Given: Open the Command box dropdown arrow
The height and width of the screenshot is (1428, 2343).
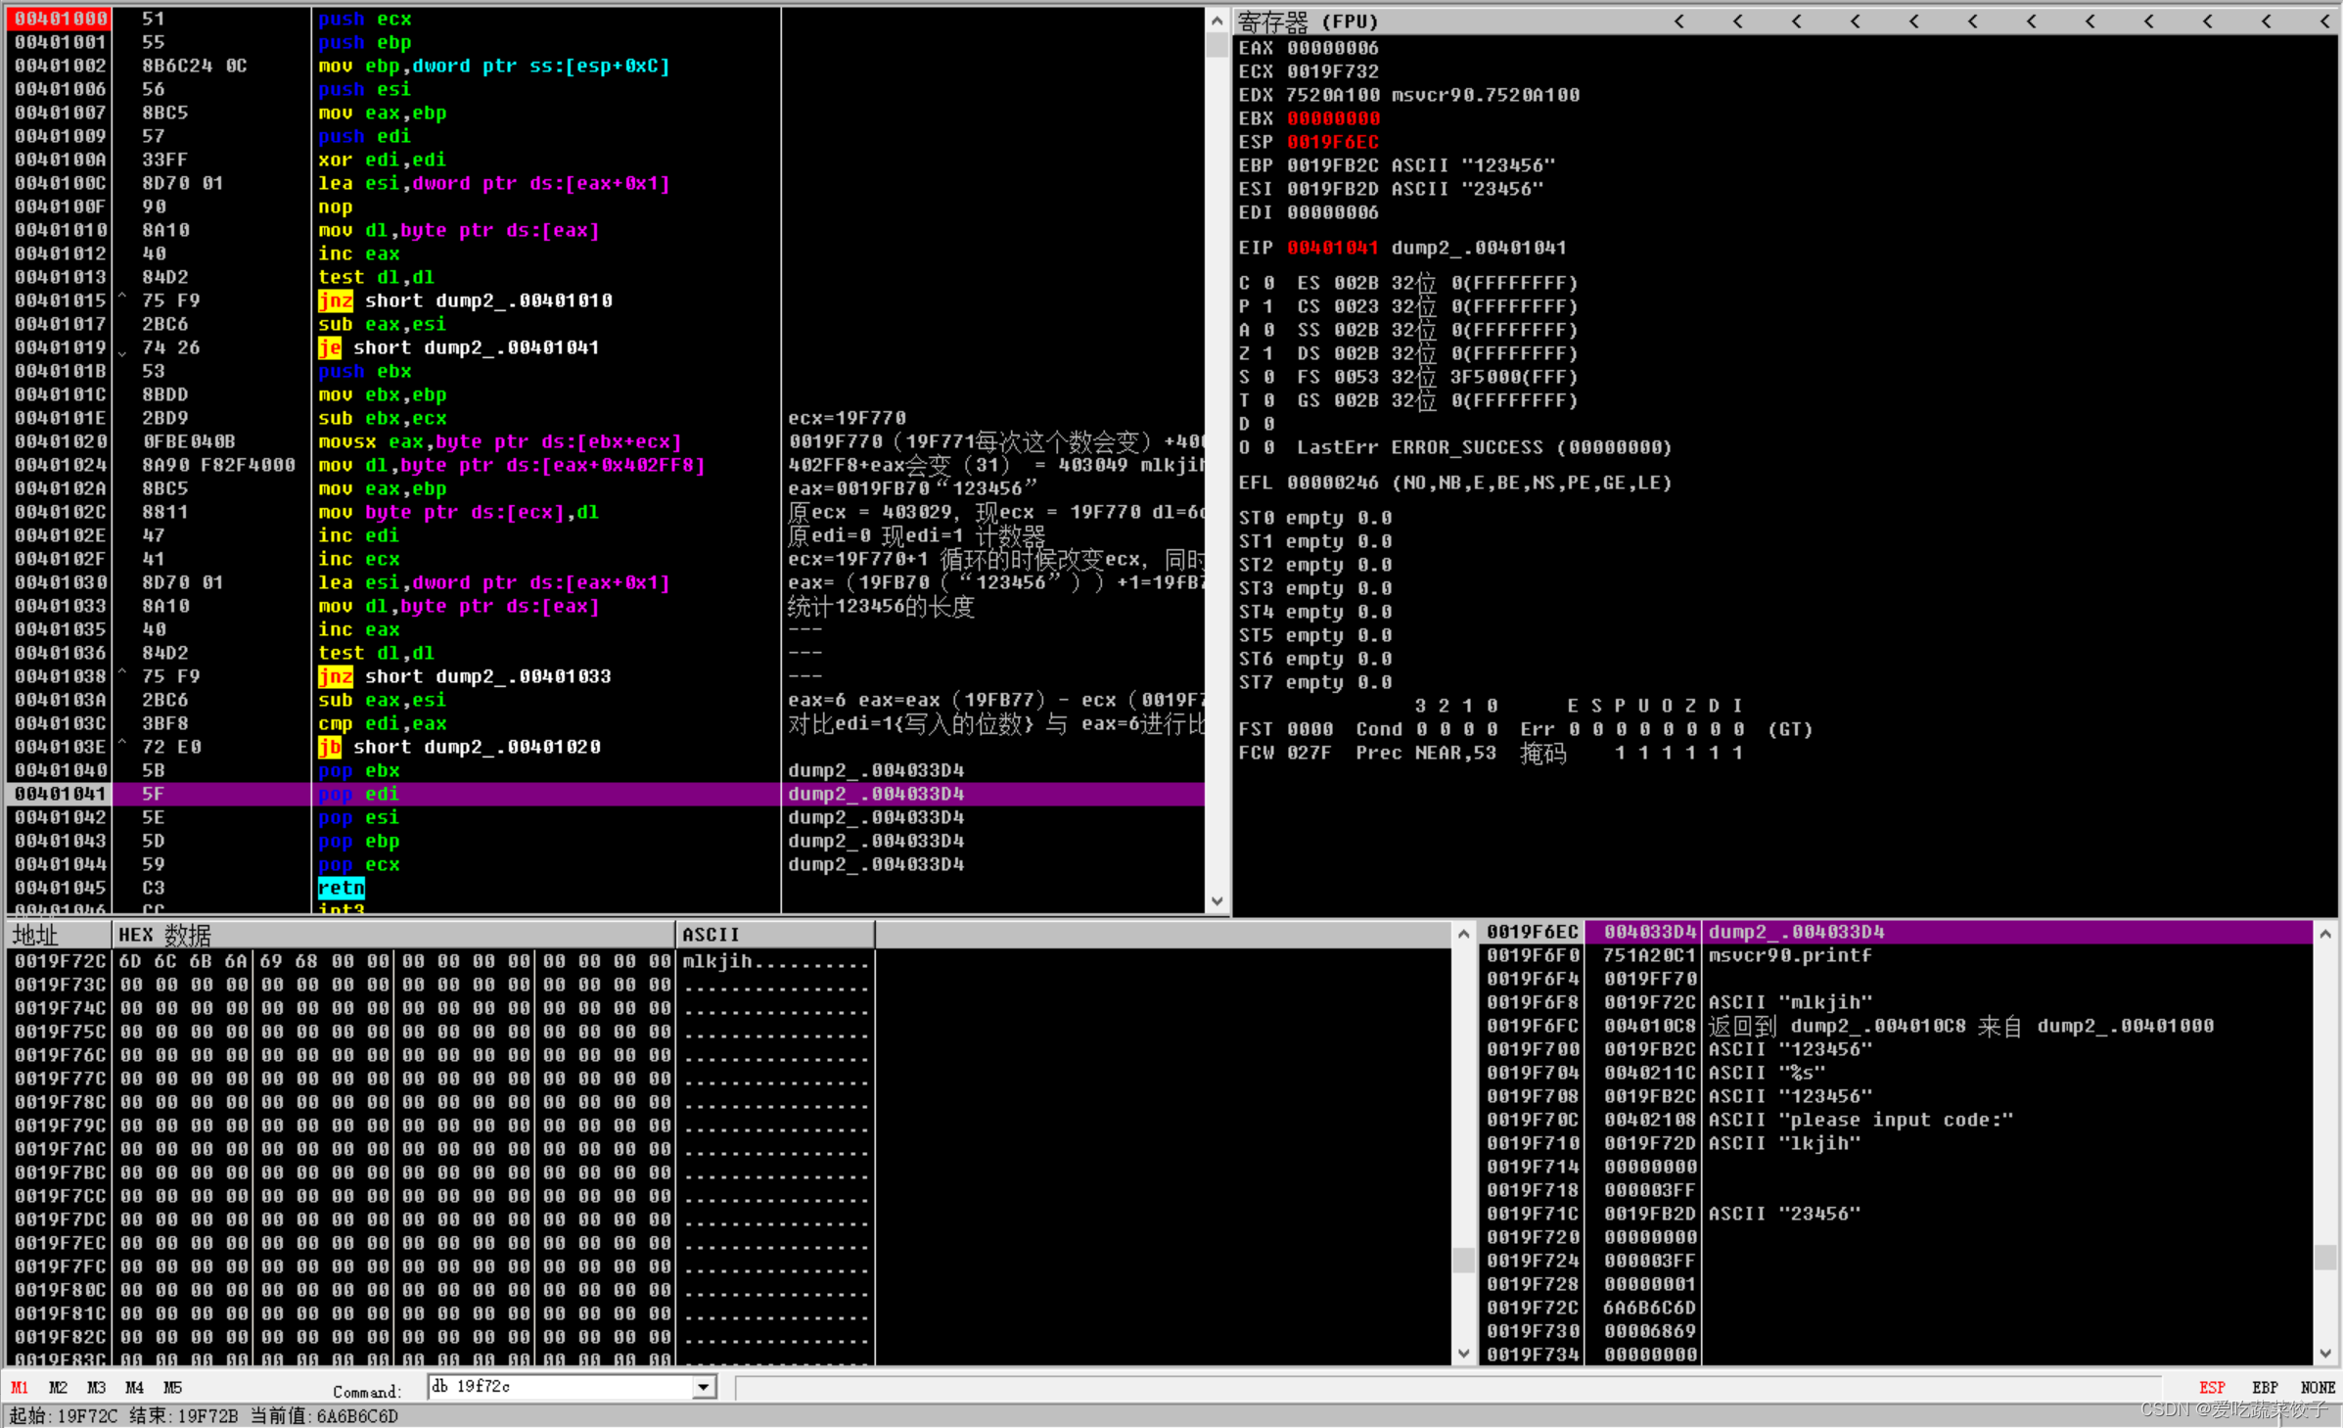Looking at the screenshot, I should coord(704,1387).
